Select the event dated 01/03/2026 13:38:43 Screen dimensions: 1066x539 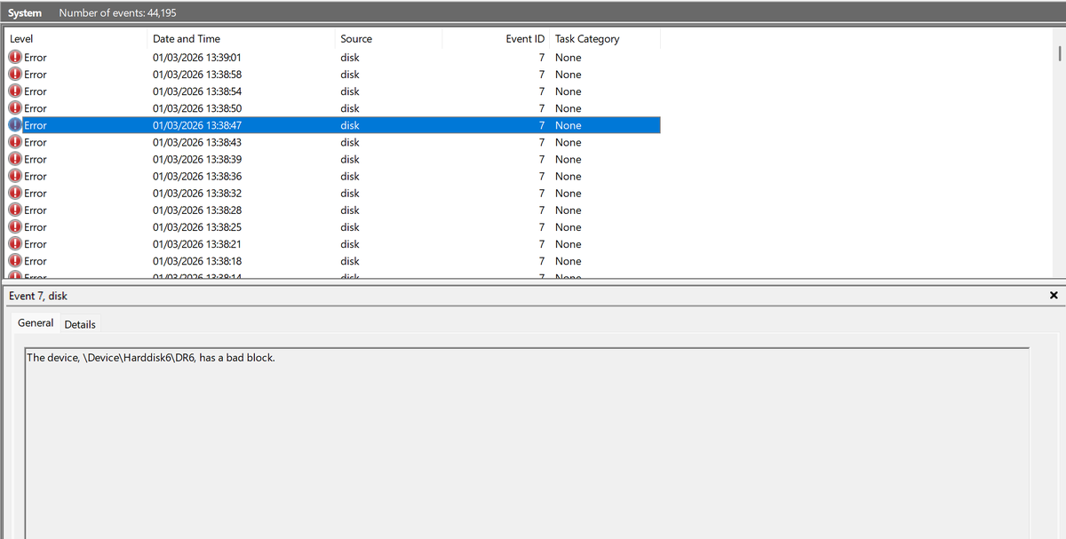click(197, 142)
